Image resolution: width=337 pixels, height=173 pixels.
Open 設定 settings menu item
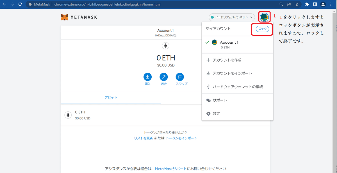coord(237,114)
